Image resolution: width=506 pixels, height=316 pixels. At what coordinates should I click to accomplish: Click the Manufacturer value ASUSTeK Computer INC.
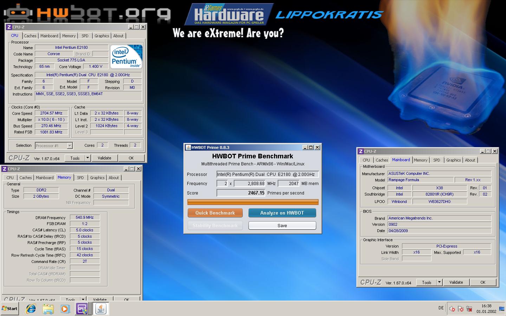point(439,173)
